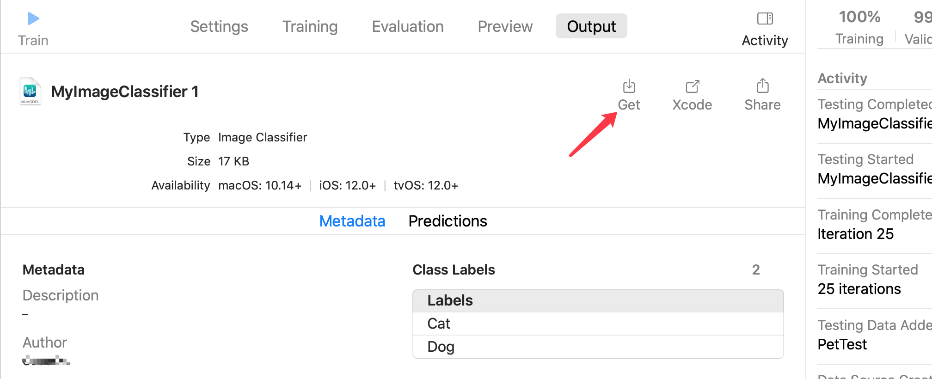Open model in Xcode icon
Screen dimensions: 932x379
coord(692,86)
